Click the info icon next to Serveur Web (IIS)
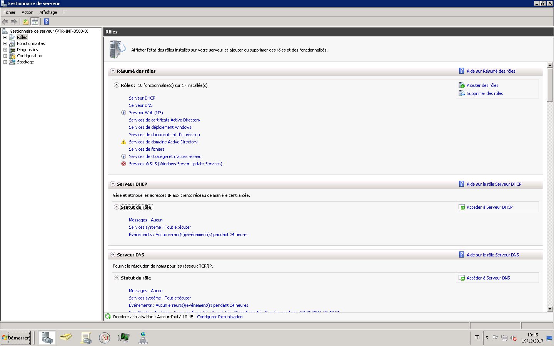 [x=123, y=113]
